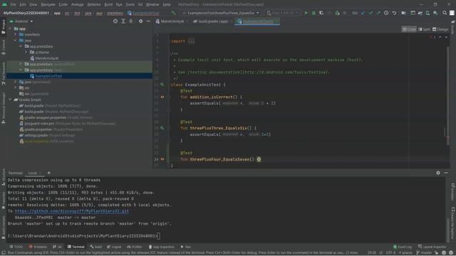Toggle the App Inspection tool window
Image resolution: width=456 pixels, height=256 pixels.
click(162, 247)
